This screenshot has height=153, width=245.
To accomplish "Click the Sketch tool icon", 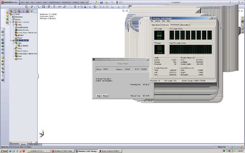I will pos(27,7).
